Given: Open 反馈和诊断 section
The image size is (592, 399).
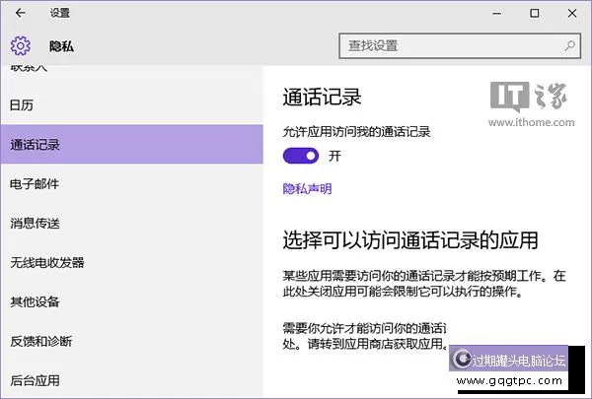Looking at the screenshot, I should click(40, 341).
